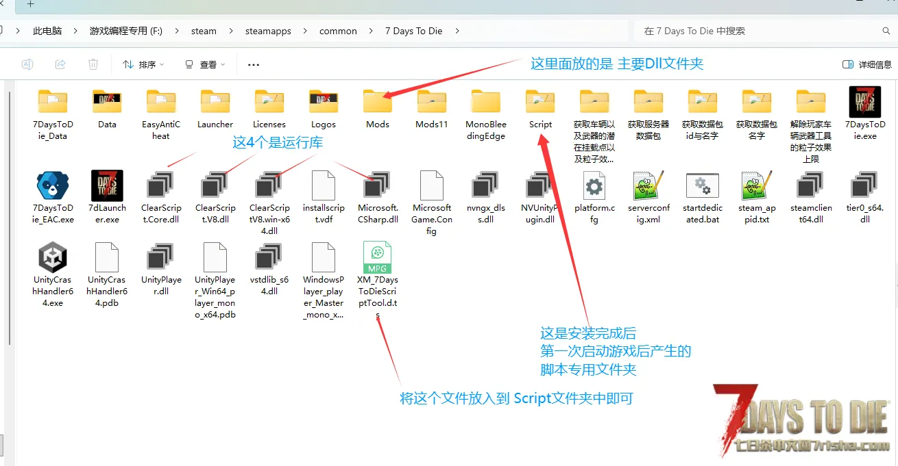Click the Mods folder icon
The width and height of the screenshot is (898, 466).
pos(377,103)
